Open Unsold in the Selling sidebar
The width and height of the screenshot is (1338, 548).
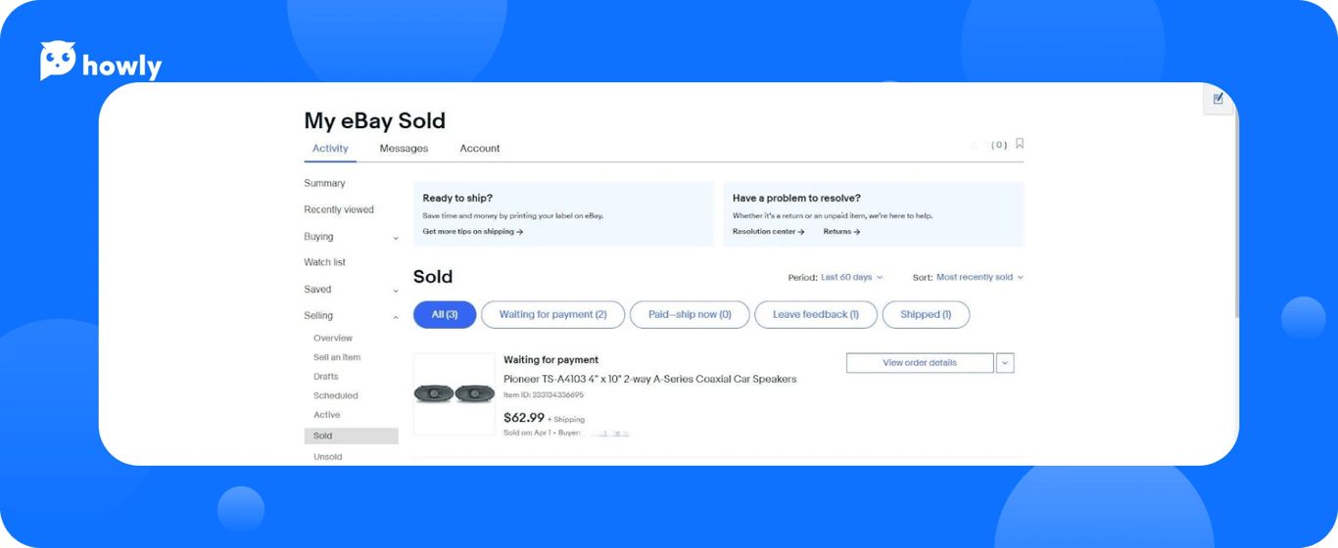click(328, 457)
